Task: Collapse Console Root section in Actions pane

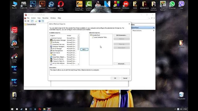Action: coord(154,27)
